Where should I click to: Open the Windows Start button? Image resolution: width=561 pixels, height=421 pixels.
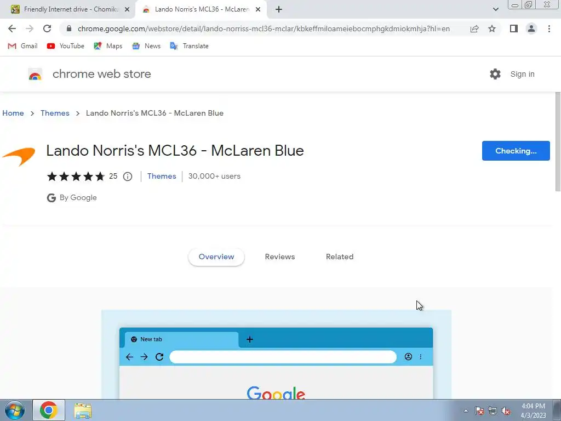point(14,410)
